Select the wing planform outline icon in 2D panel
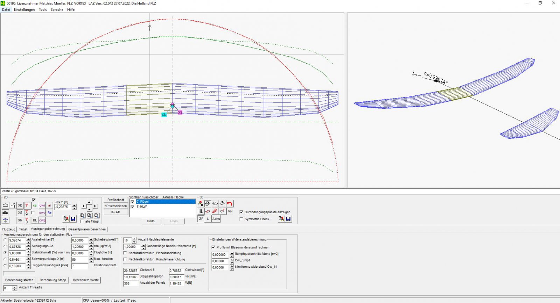Viewport: 560px width, 303px height. (x=5, y=205)
